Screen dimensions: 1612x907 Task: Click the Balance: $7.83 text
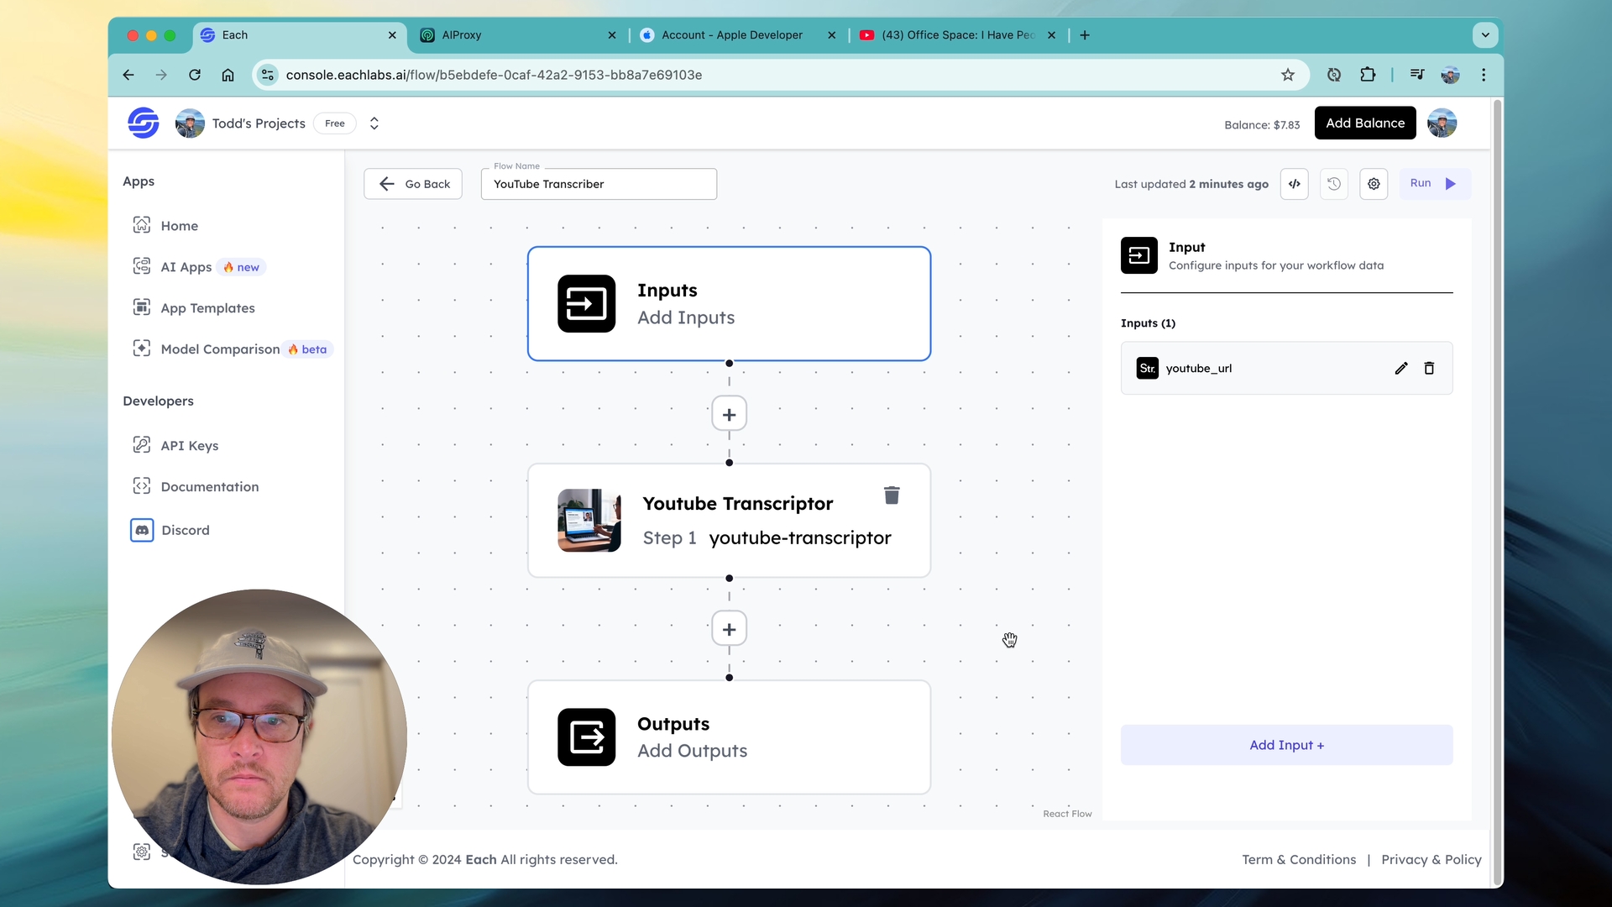point(1262,125)
